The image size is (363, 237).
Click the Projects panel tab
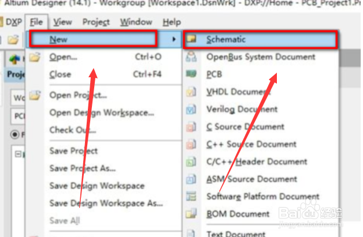click(16, 74)
